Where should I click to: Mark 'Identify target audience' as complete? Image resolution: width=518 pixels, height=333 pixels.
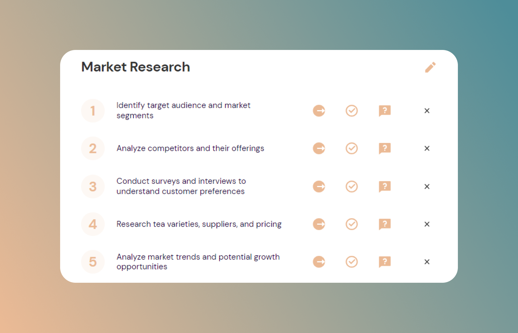pos(351,111)
